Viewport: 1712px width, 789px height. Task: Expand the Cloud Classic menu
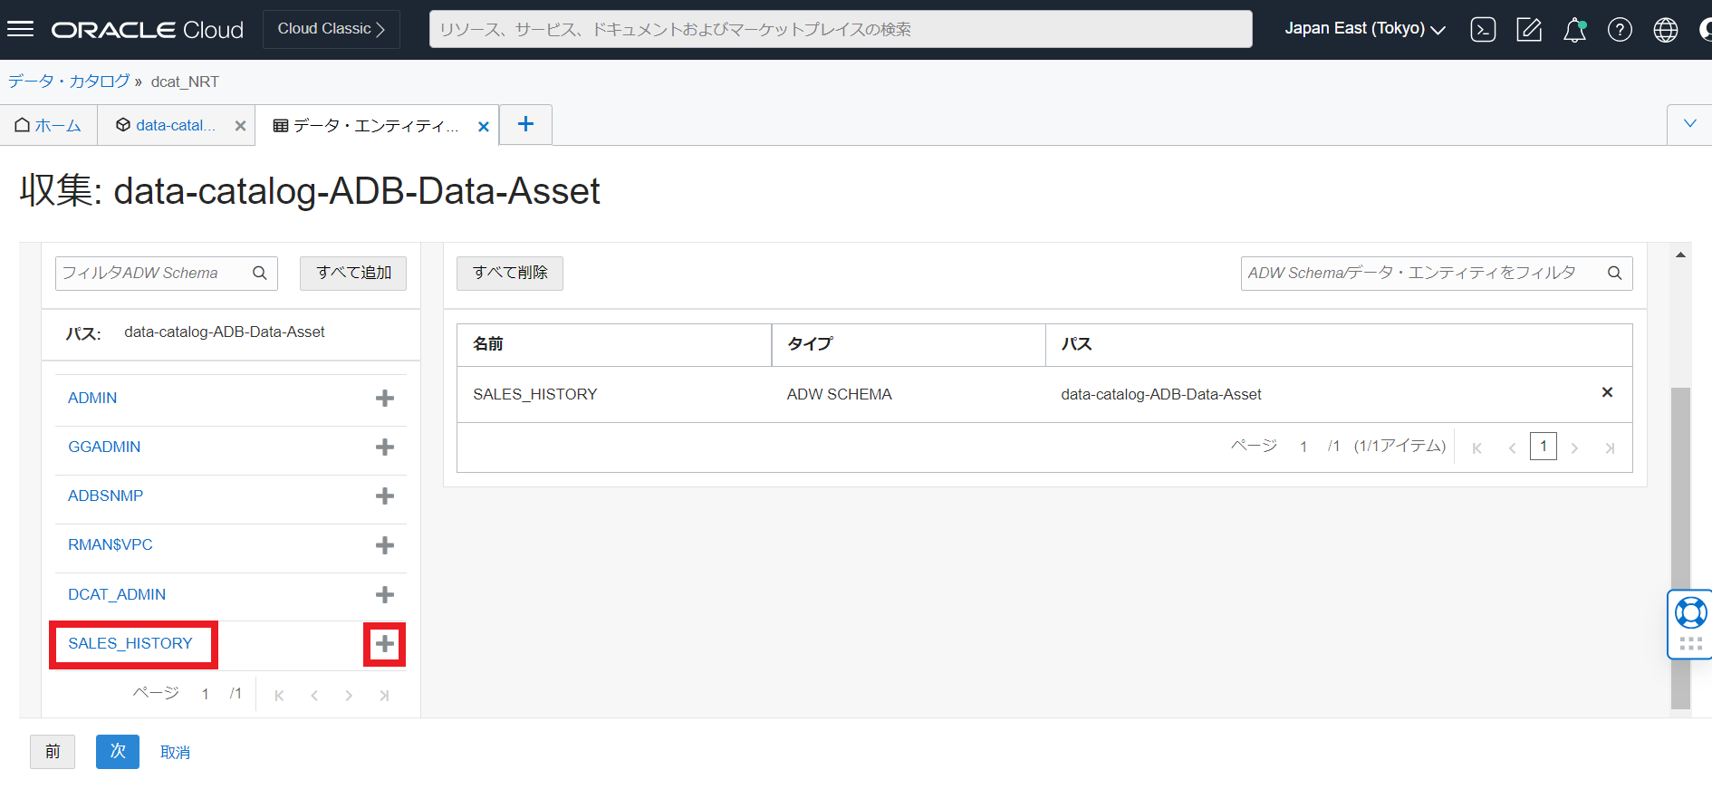click(x=332, y=29)
